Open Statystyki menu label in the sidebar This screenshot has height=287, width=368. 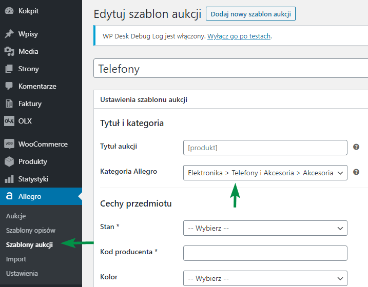click(33, 179)
